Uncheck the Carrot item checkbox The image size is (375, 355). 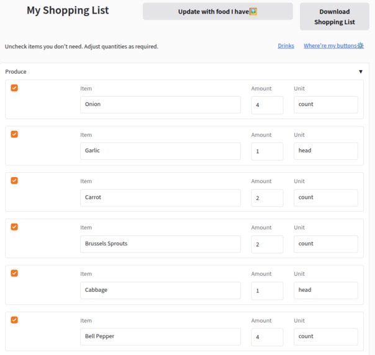pyautogui.click(x=14, y=181)
